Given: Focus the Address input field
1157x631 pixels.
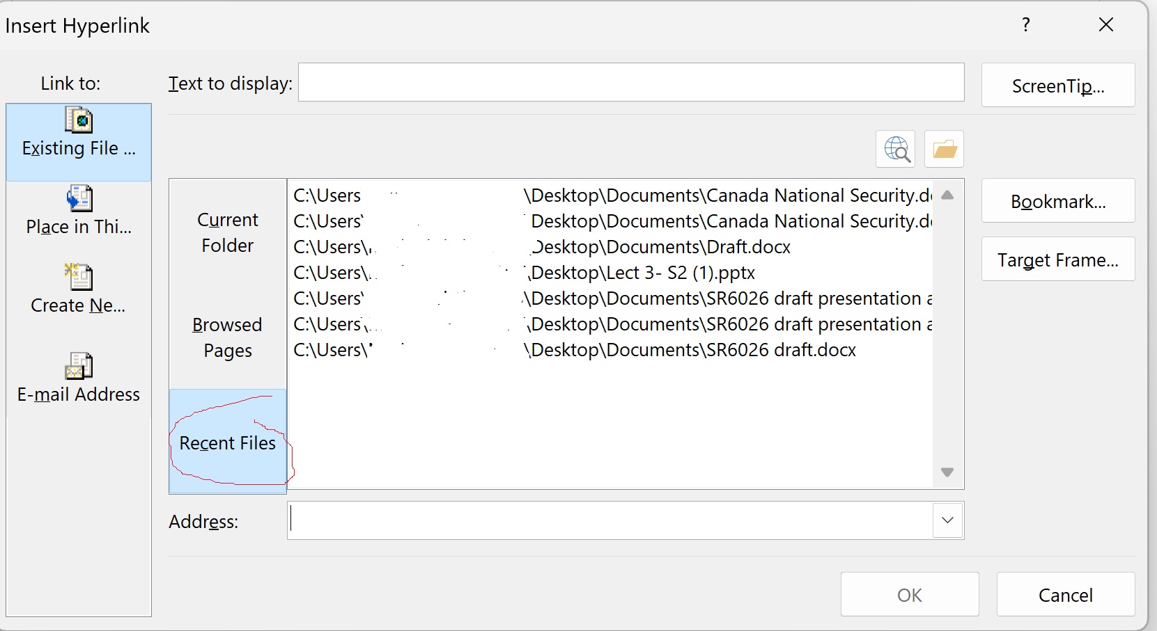Looking at the screenshot, I should 610,520.
